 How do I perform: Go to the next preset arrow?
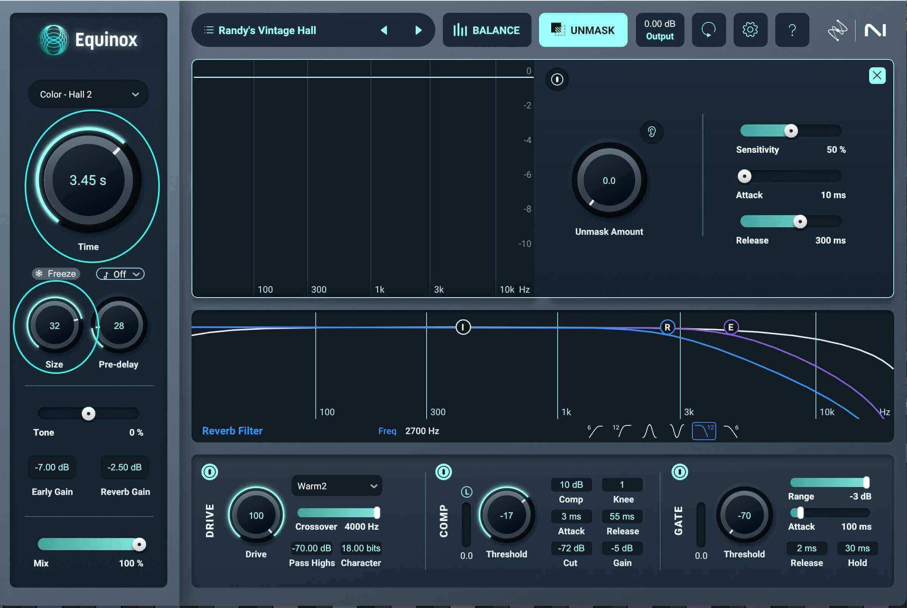(418, 30)
